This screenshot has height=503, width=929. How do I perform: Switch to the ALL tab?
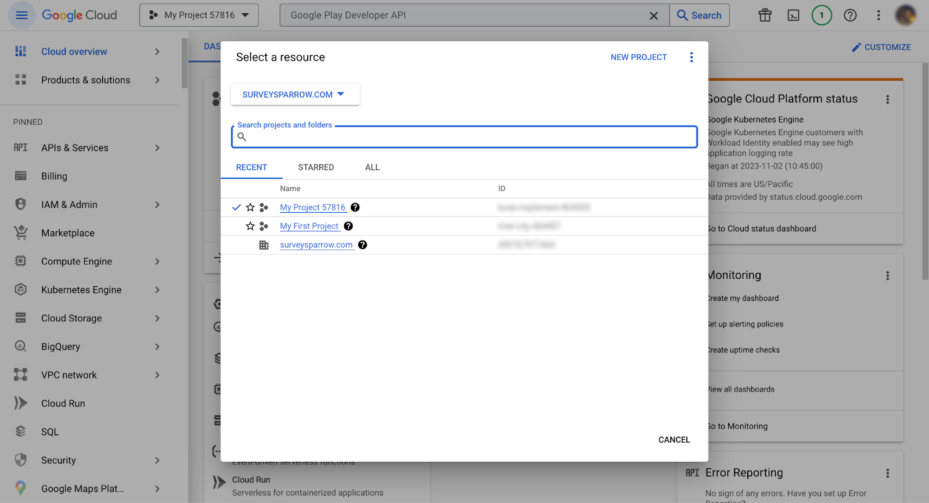click(x=372, y=167)
